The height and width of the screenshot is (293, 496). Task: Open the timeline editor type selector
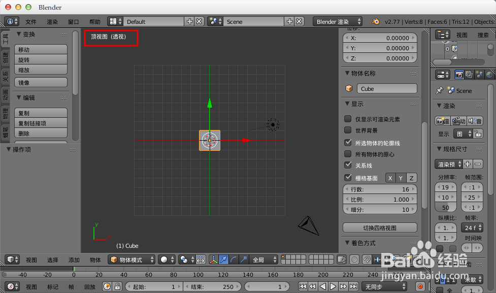12,287
